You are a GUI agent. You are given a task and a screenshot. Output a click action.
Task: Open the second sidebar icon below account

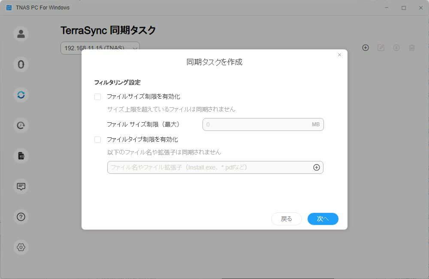(21, 65)
